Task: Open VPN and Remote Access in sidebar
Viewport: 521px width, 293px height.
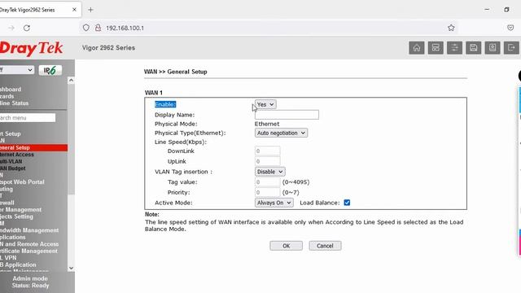Action: tap(29, 244)
